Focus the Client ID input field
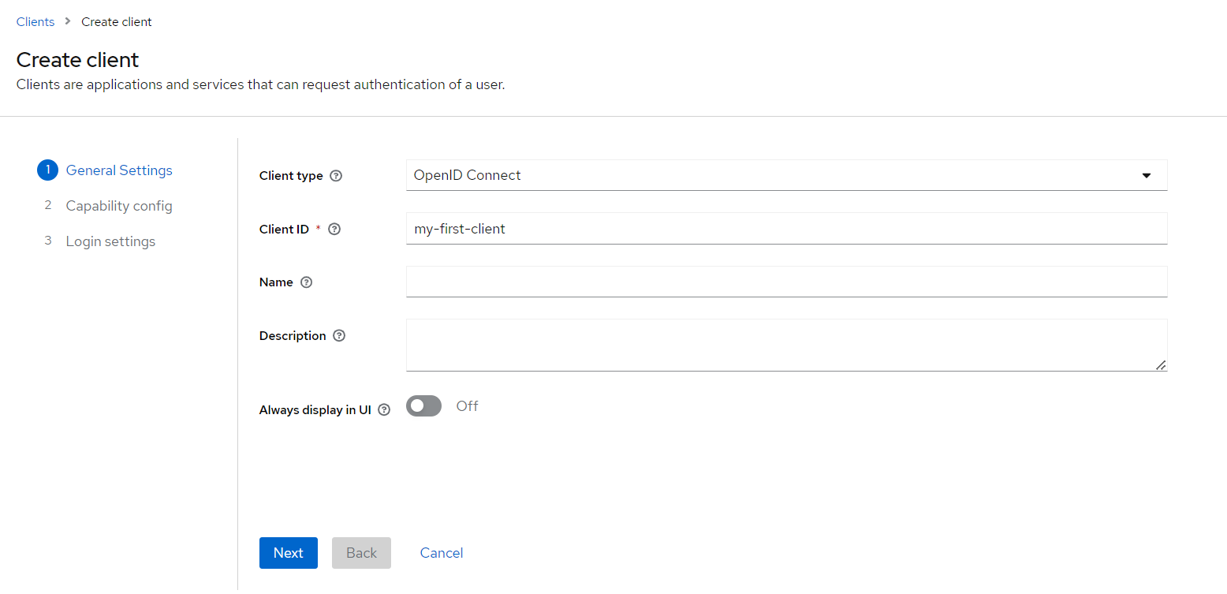The height and width of the screenshot is (594, 1227). click(785, 229)
